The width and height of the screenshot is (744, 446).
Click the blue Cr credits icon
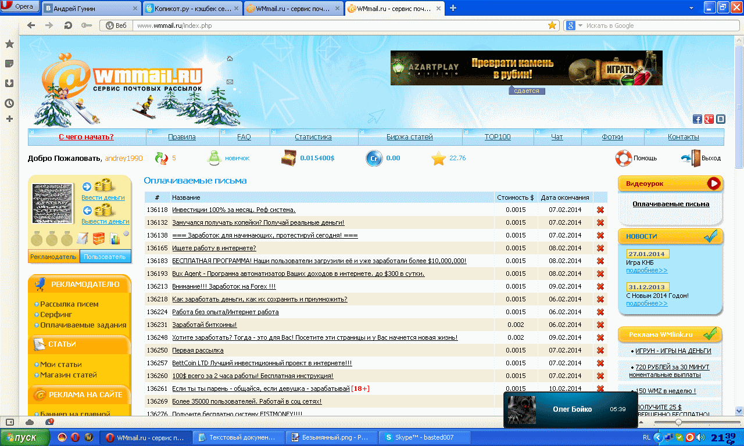(373, 158)
